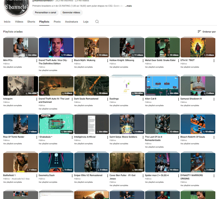Switch to the Início tab
This screenshot has height=199, width=217.
pos(7,22)
